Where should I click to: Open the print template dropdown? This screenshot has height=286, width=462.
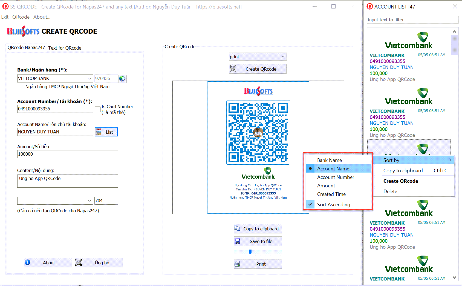pos(283,57)
